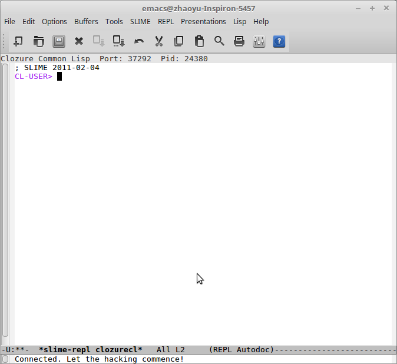This screenshot has width=397, height=364.
Task: Click the Search magnifier icon
Action: tap(219, 41)
